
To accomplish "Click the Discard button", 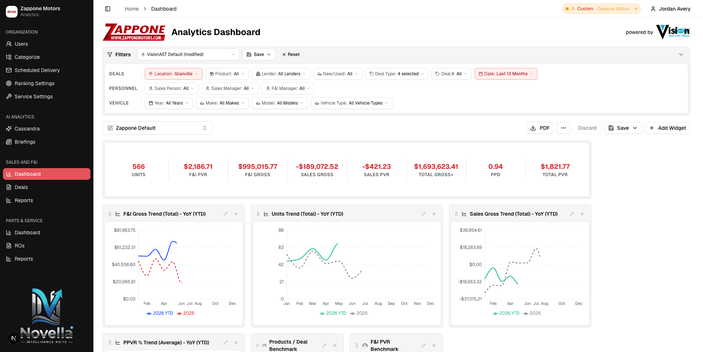I will point(587,128).
